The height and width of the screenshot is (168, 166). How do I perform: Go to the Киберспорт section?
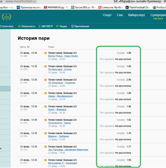pyautogui.click(x=136, y=15)
